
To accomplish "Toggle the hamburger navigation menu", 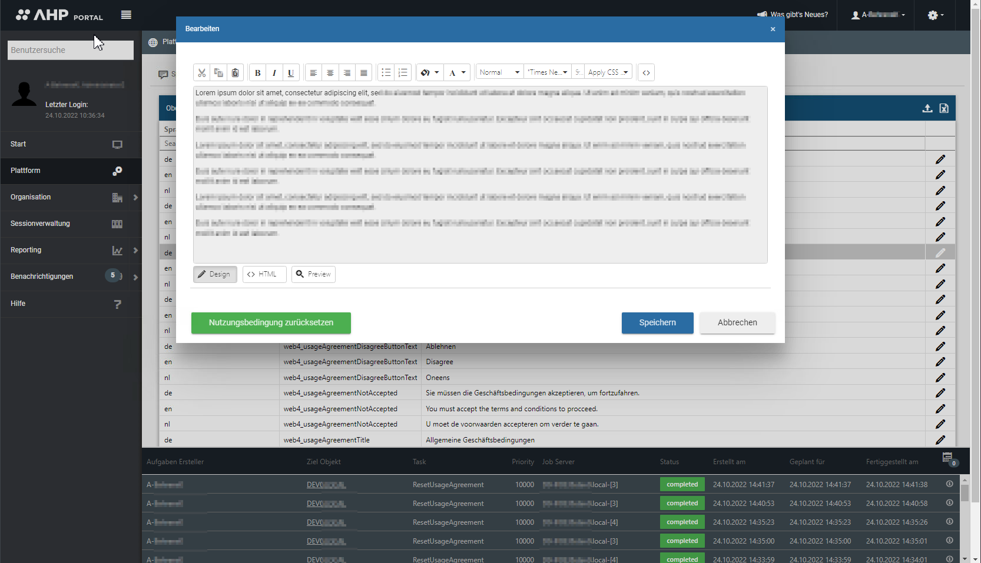I will tap(126, 15).
